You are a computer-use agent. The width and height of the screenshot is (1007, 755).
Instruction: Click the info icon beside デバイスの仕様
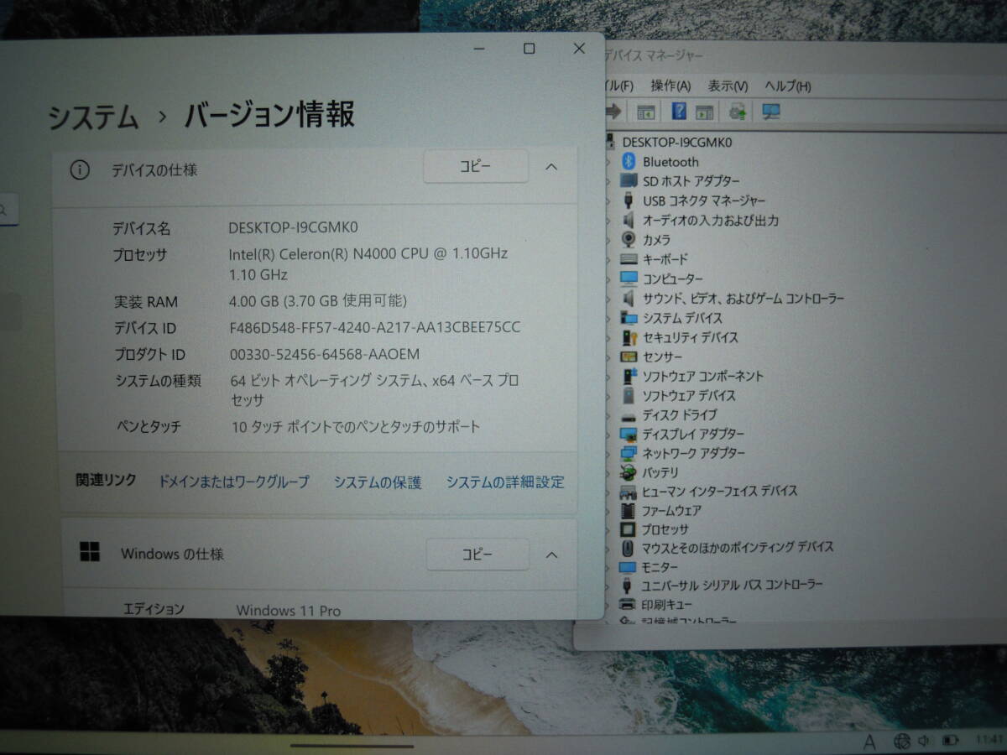click(x=79, y=170)
